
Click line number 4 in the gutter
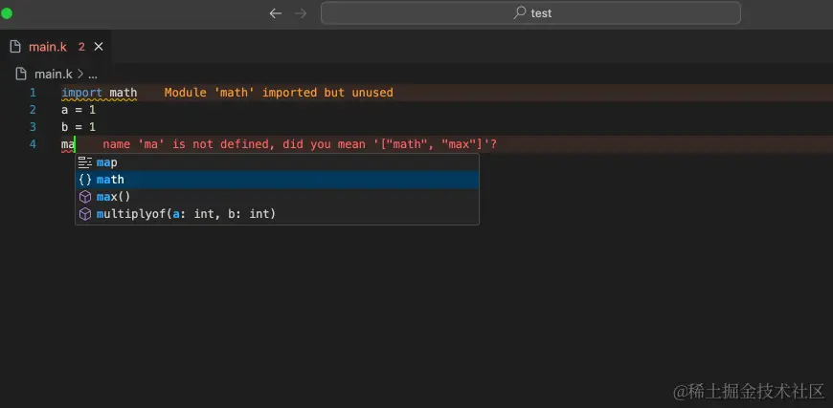(x=33, y=144)
